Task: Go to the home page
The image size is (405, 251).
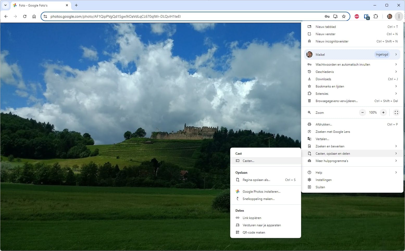Action: [34, 16]
